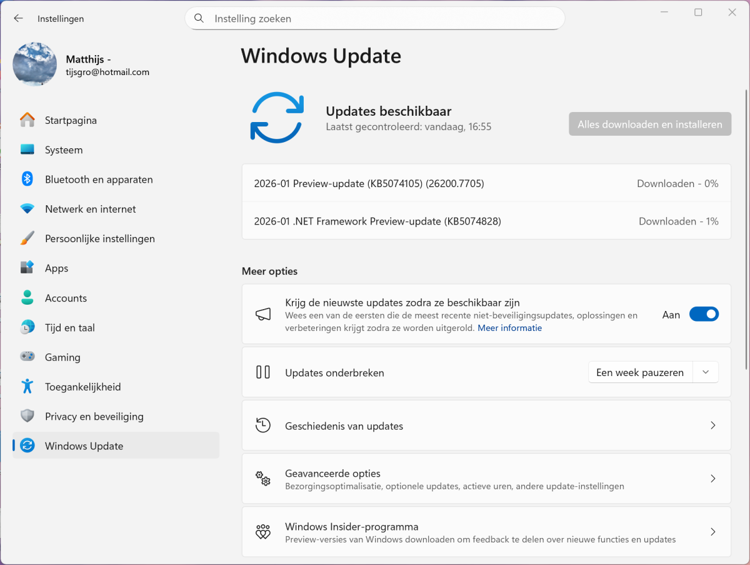Expand the Windows Insider-programma row
This screenshot has width=750, height=565.
[712, 532]
